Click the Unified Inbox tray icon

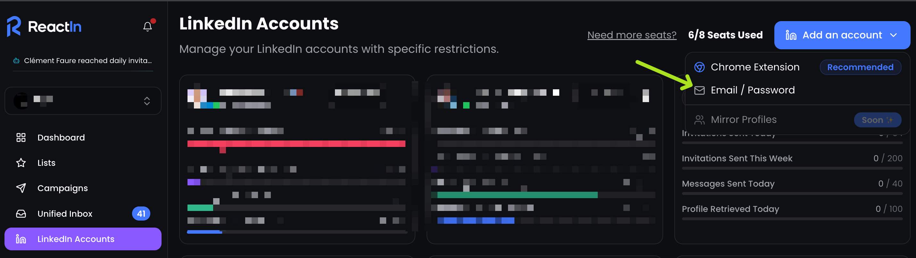tap(21, 214)
